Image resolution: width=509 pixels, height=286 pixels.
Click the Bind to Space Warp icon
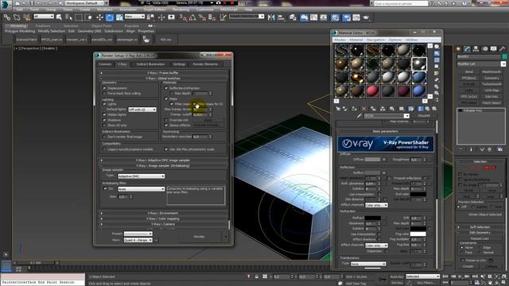(x=26, y=17)
